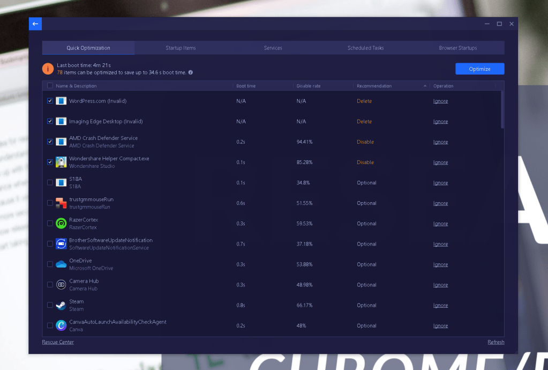Click the Delete recommendation for WordPress.com
Image resolution: width=548 pixels, height=370 pixels.
pos(364,101)
